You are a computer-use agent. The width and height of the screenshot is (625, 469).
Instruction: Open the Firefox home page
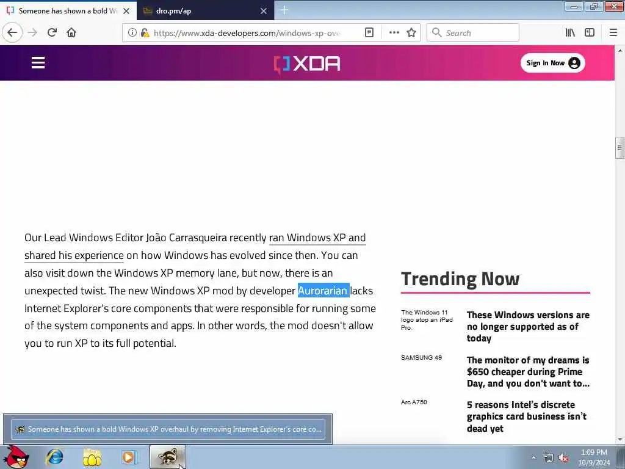click(x=71, y=32)
